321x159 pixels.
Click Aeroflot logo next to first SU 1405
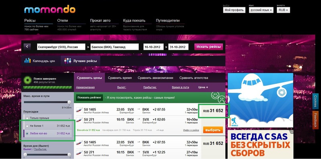pos(79,111)
